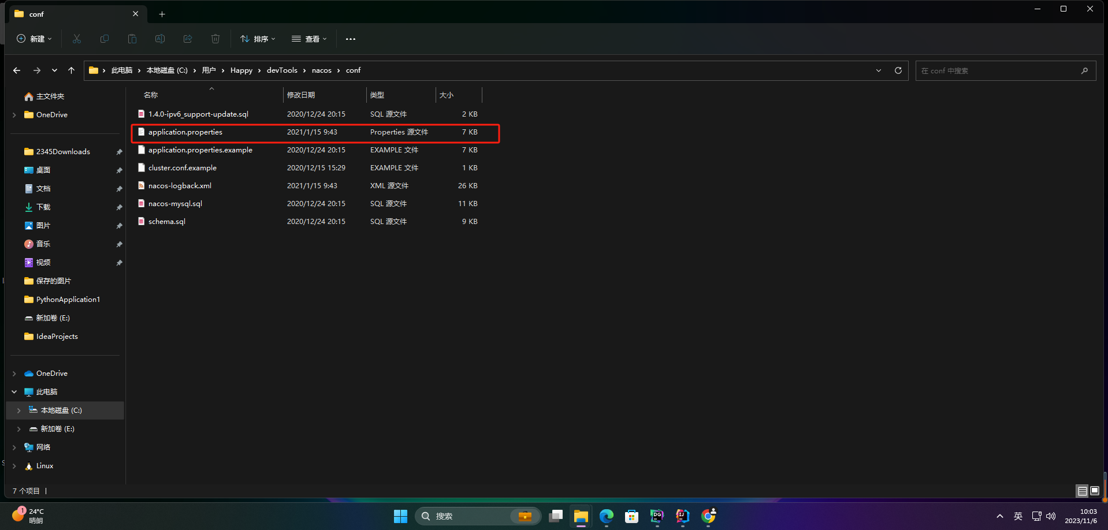
Task: Open the three-dot more options menu
Action: (351, 39)
